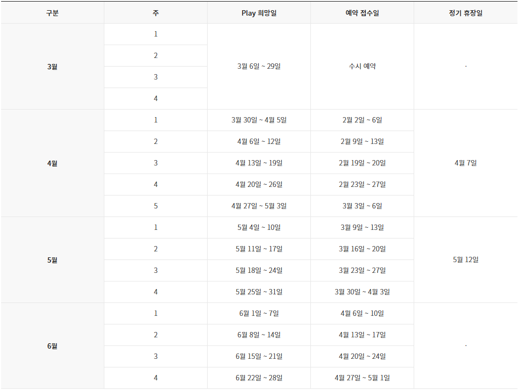Click the 4월 month label cell
Image resolution: width=518 pixels, height=390 pixels.
tap(52, 163)
